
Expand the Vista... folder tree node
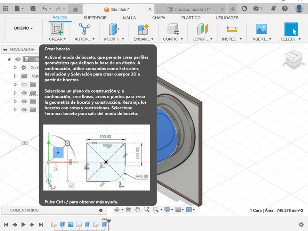[x=15, y=76]
